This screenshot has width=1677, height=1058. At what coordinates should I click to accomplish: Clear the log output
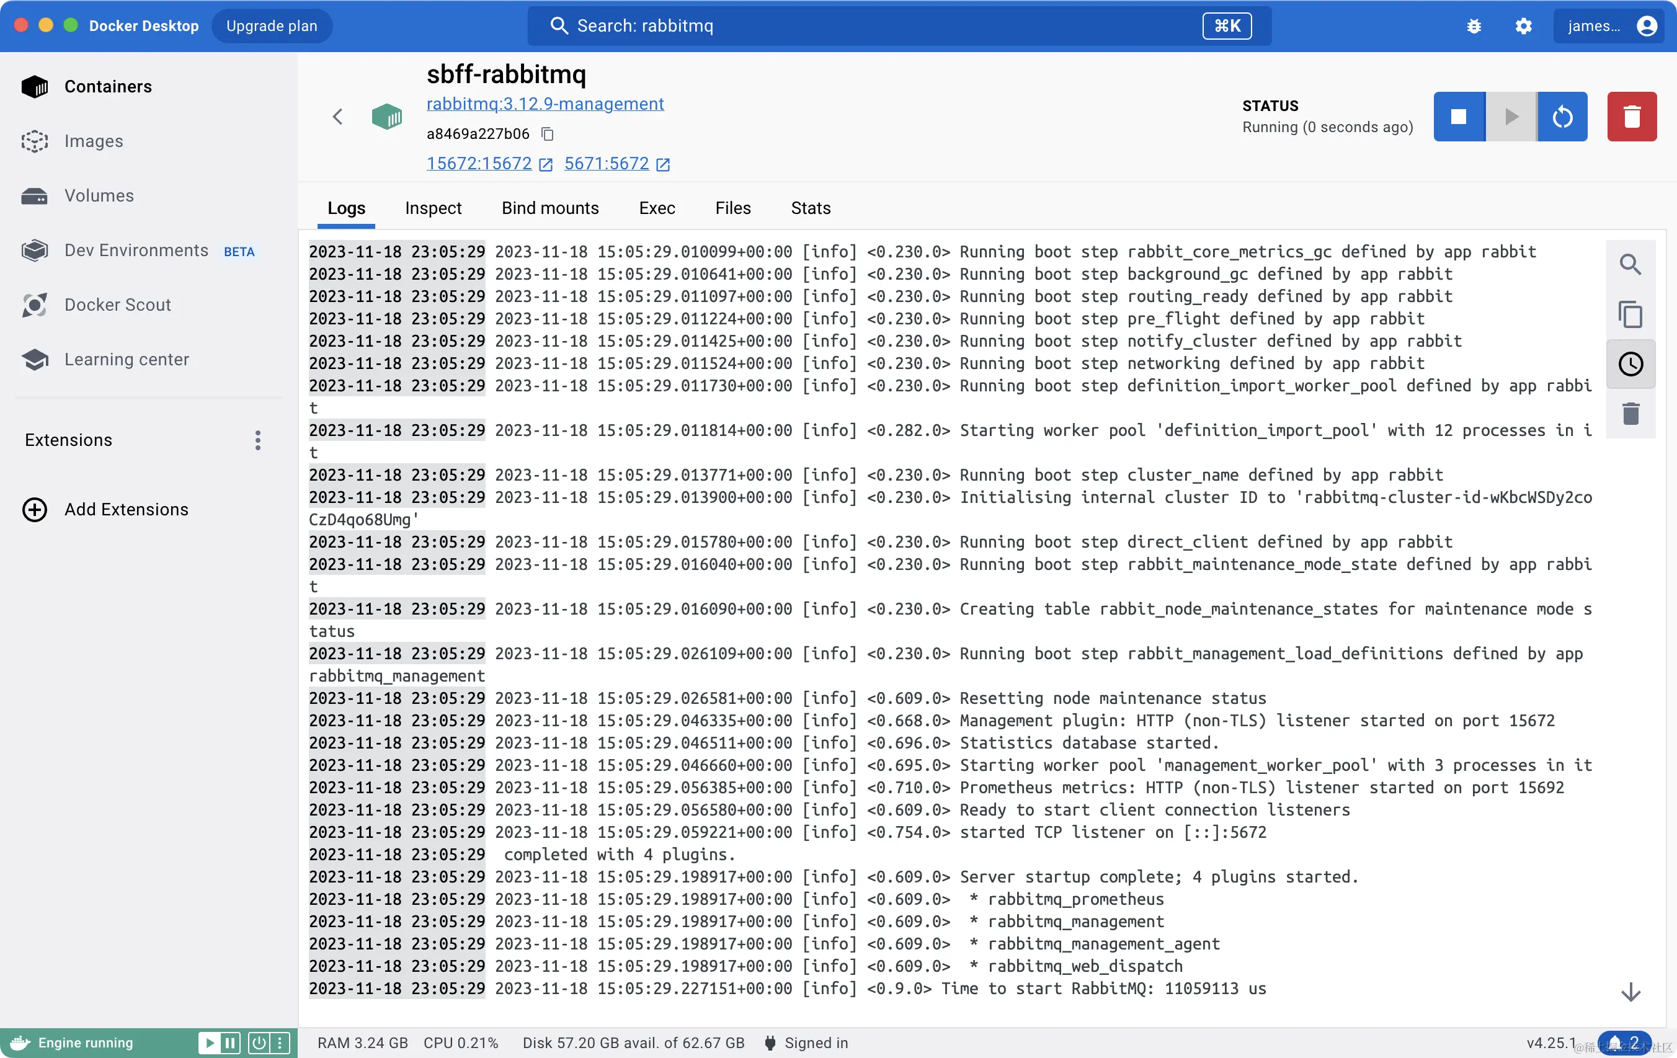point(1630,414)
